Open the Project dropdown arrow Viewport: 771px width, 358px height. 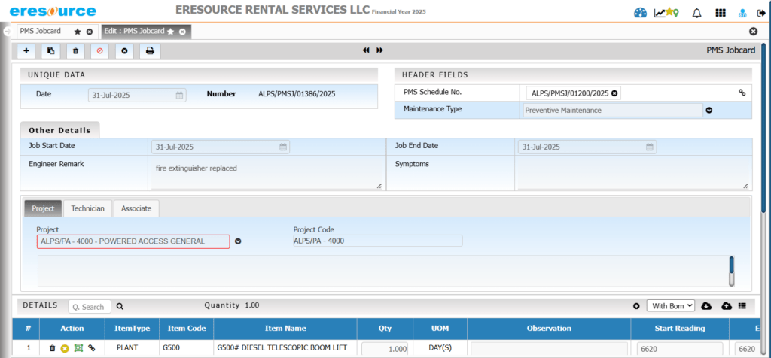point(238,241)
